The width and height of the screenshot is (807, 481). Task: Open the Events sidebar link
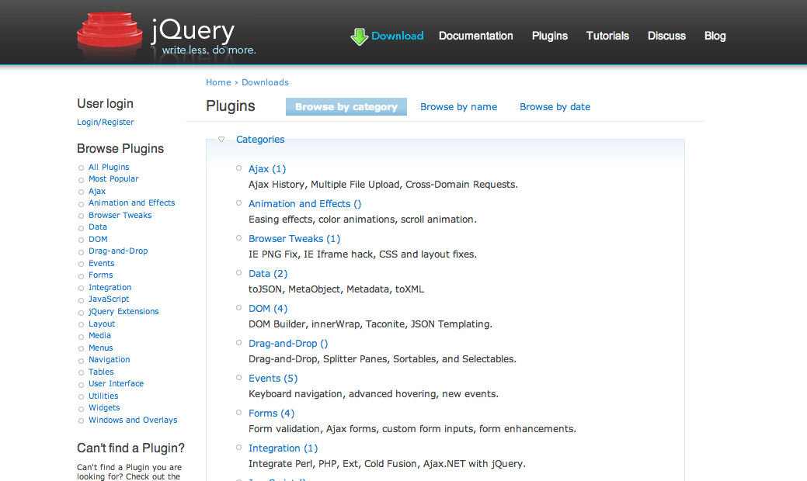point(102,264)
